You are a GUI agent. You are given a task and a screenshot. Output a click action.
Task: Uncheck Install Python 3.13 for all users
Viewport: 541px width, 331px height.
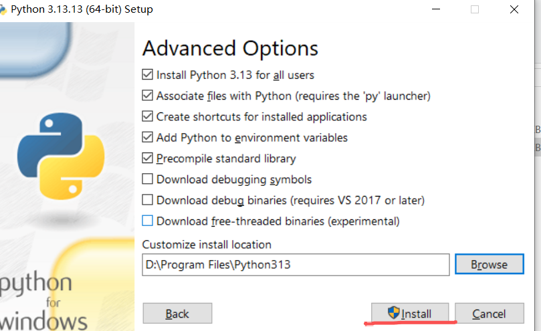click(x=147, y=74)
